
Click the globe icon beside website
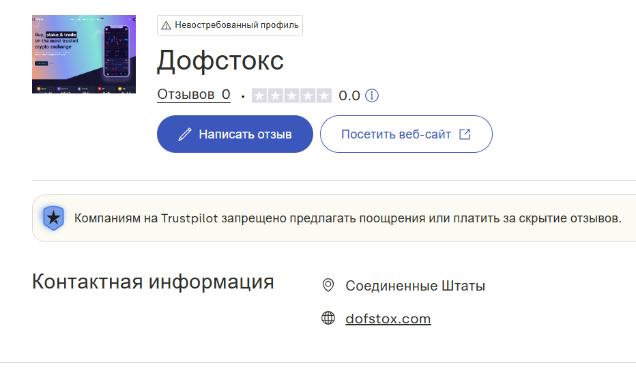point(328,319)
